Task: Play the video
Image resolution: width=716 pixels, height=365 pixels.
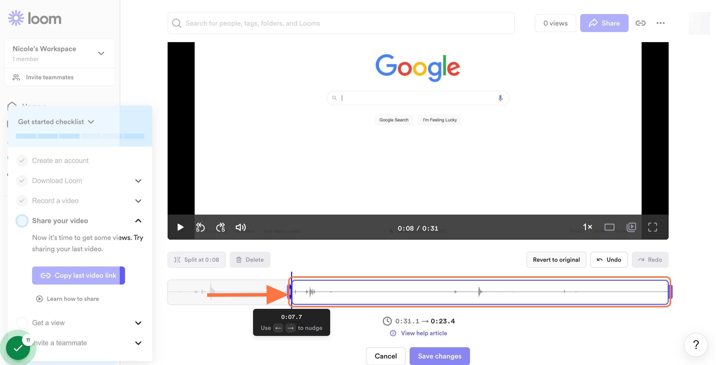Action: pyautogui.click(x=180, y=227)
